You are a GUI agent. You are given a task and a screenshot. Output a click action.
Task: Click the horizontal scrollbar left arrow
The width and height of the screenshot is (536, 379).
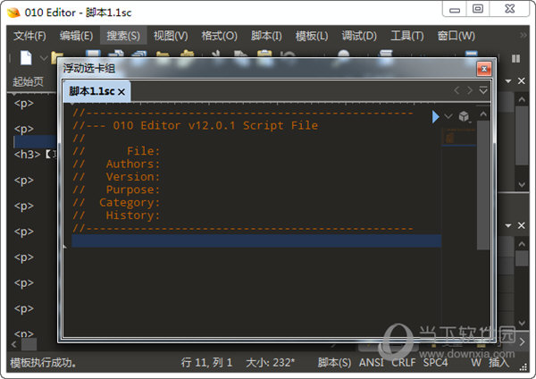pos(13,344)
